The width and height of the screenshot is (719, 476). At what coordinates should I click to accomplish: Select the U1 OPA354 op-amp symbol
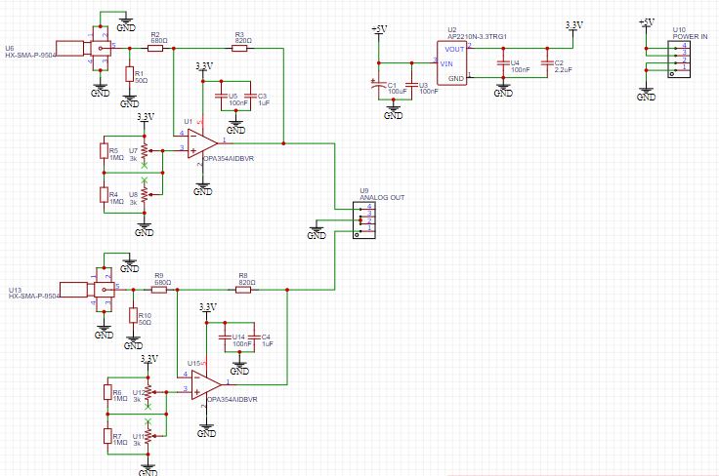point(202,143)
